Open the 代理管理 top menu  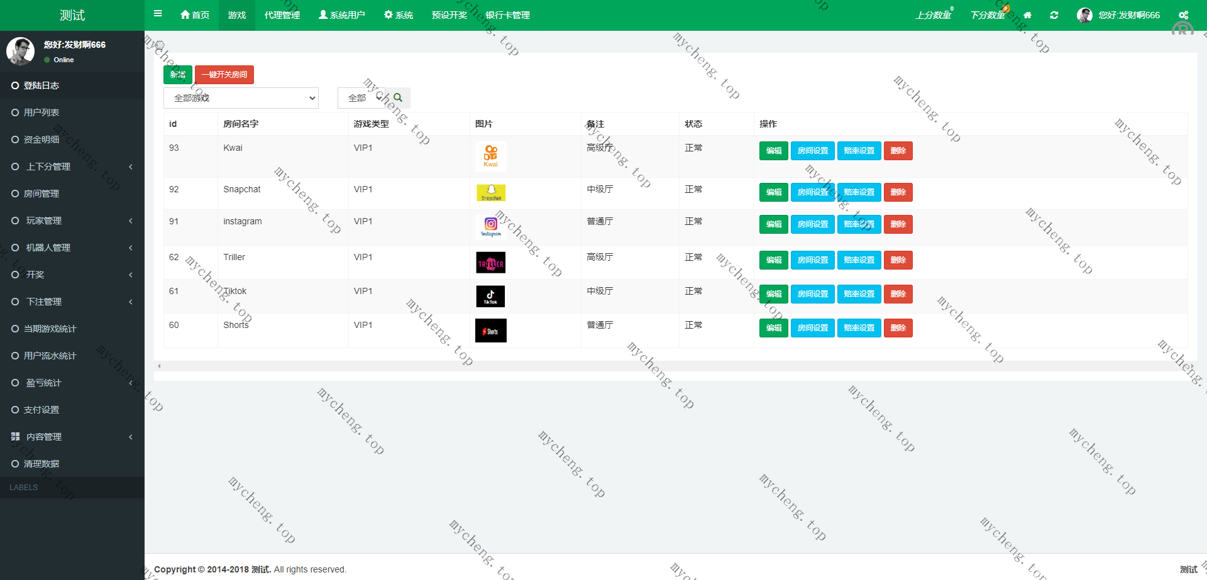282,15
